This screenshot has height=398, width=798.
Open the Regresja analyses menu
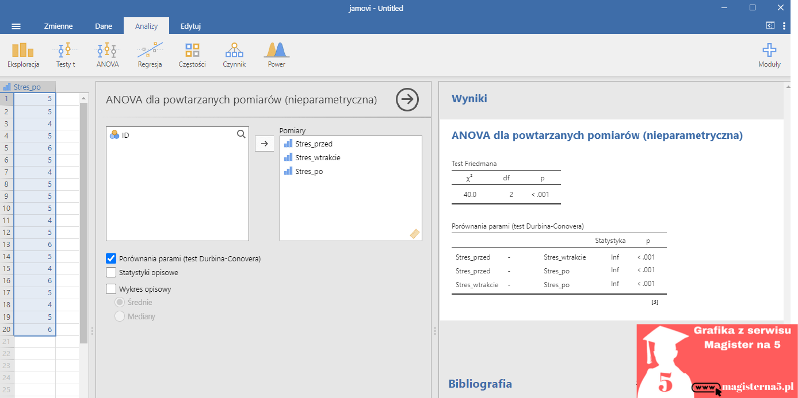click(x=150, y=55)
